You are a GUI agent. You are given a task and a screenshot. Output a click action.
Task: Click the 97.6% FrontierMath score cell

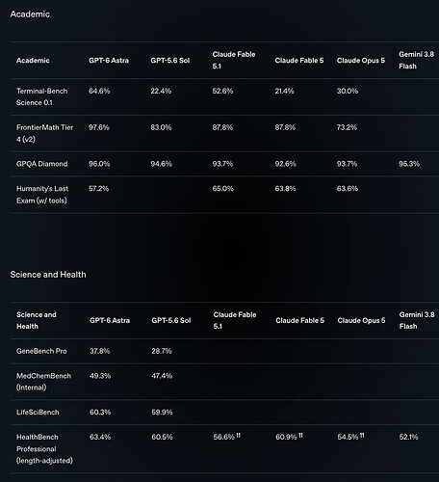pos(99,127)
